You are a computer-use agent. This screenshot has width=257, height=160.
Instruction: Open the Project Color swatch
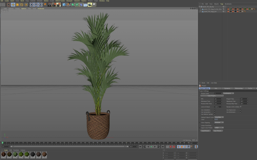tap(216, 119)
